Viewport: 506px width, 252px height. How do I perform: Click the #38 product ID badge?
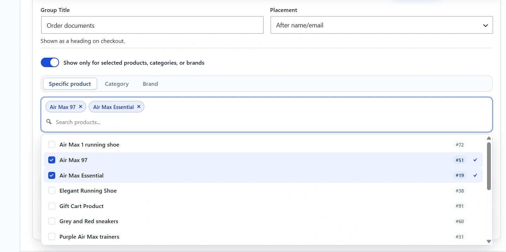460,191
